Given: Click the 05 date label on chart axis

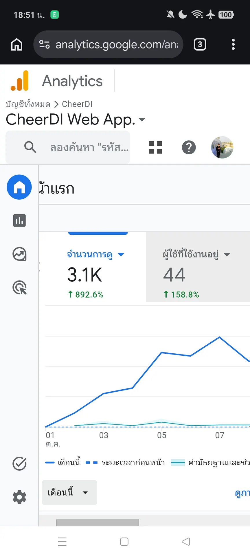Looking at the screenshot, I should pyautogui.click(x=162, y=435).
